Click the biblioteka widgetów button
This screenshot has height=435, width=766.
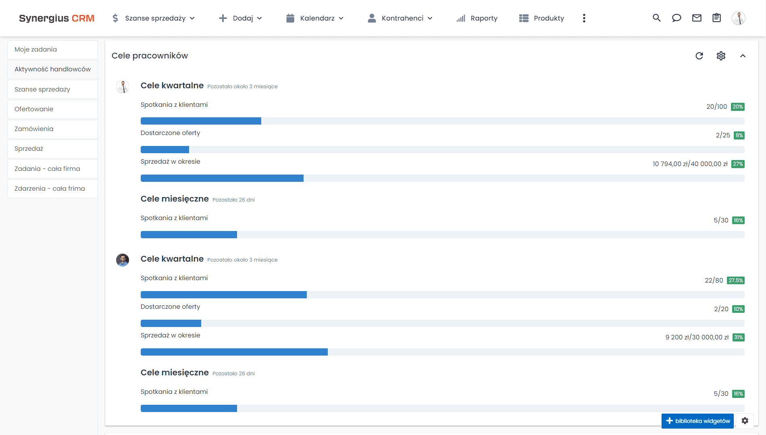(697, 420)
